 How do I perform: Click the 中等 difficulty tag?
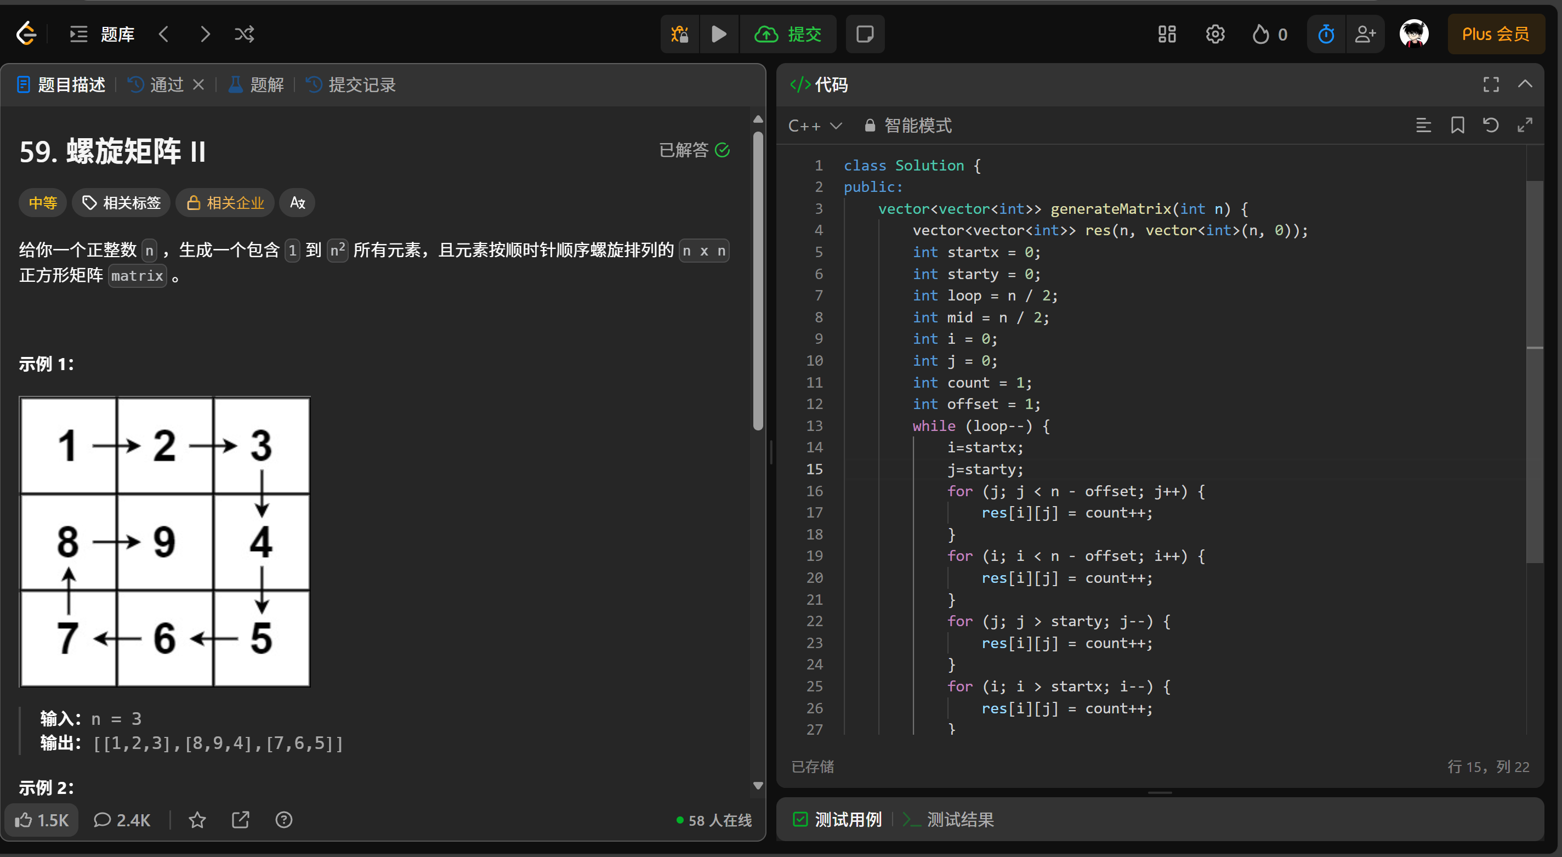point(43,202)
